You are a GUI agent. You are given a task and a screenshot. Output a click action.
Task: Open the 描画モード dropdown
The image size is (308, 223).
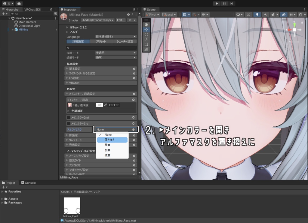tap(116, 53)
